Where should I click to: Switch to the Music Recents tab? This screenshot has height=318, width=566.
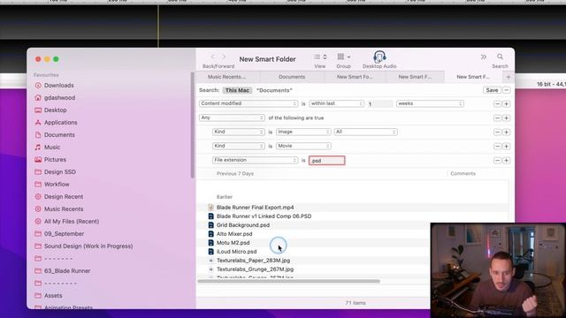pos(226,77)
